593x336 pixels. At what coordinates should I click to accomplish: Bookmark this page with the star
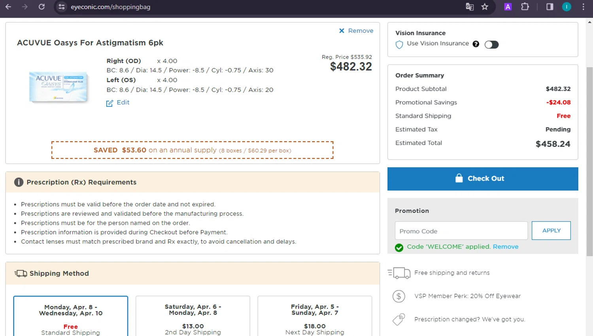[485, 7]
